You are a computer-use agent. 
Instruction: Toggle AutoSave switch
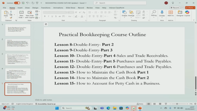[x=17, y=3]
